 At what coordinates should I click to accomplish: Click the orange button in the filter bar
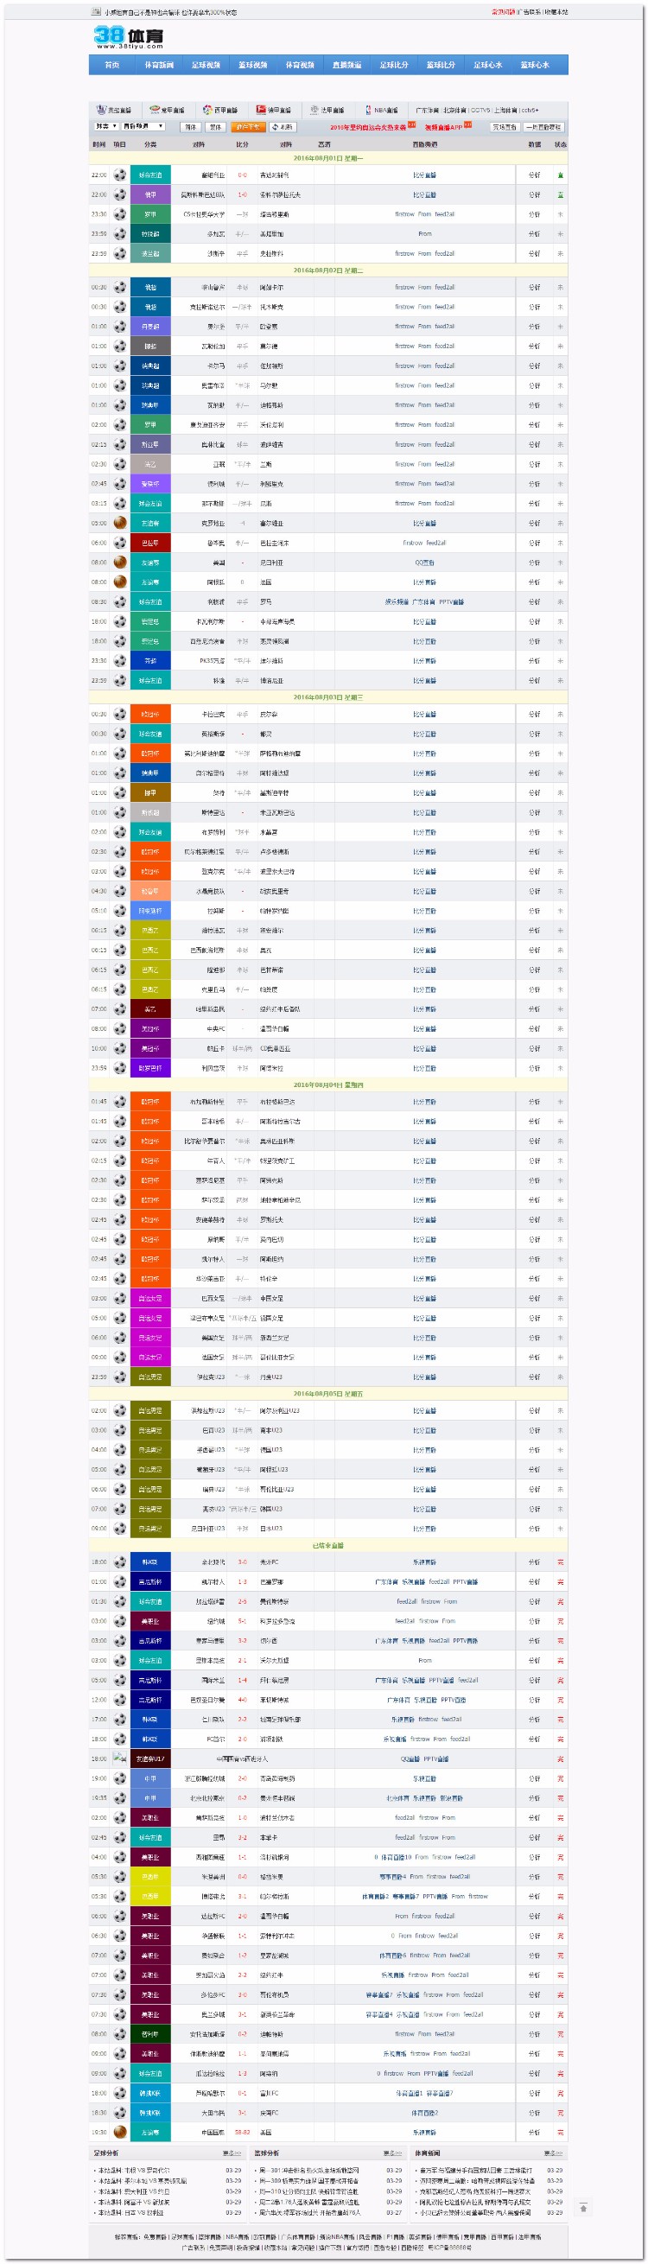(247, 126)
